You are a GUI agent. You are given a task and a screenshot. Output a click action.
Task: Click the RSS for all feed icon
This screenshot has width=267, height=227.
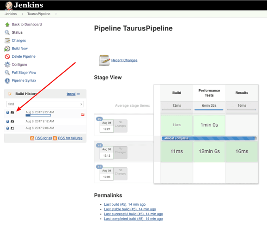point(32,138)
